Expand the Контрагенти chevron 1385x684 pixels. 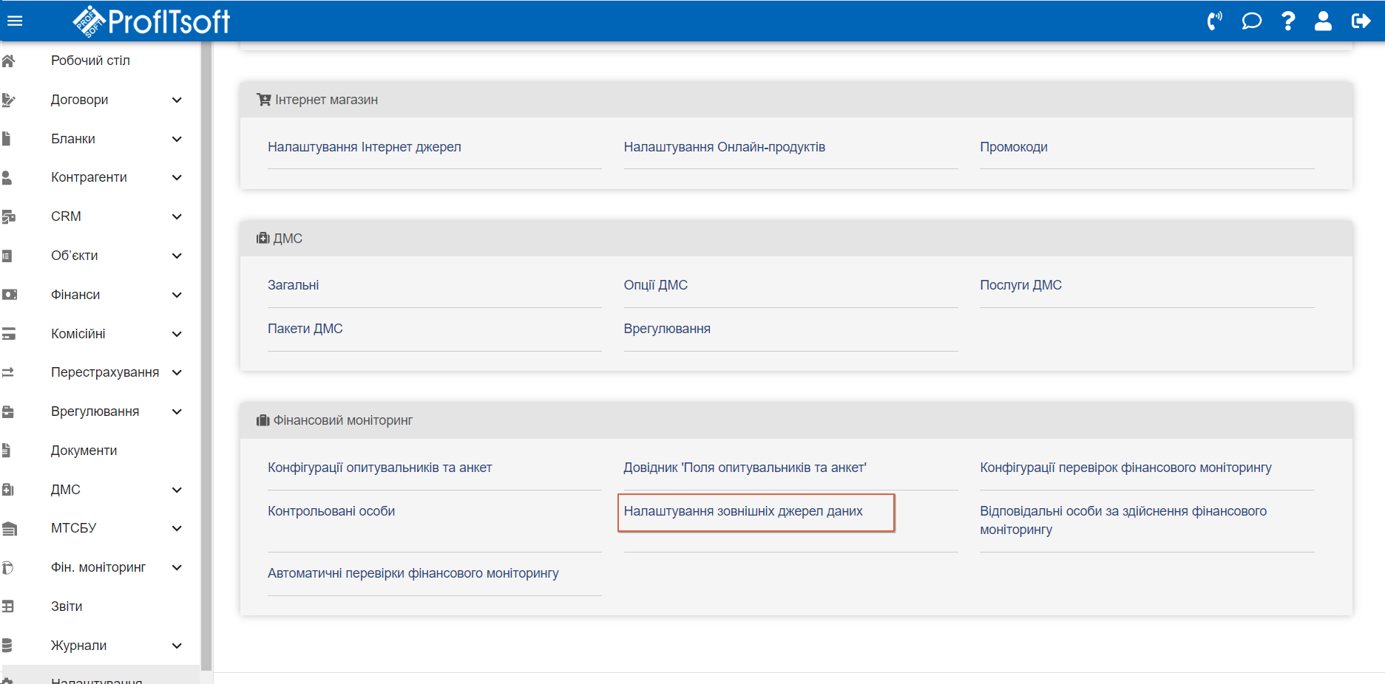coord(177,177)
